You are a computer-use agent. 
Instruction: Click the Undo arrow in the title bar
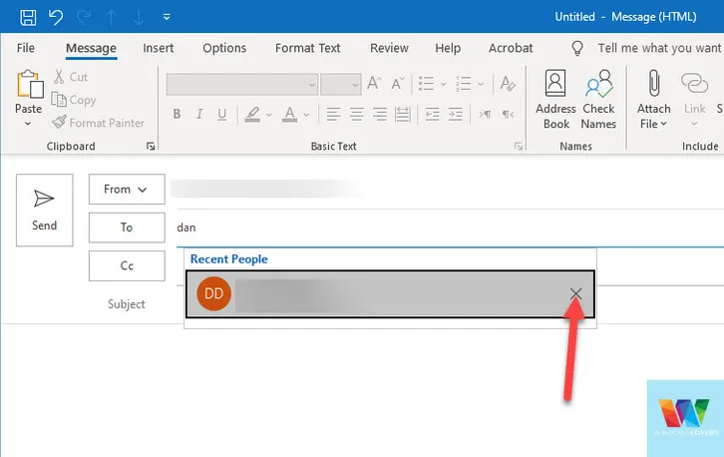point(56,17)
